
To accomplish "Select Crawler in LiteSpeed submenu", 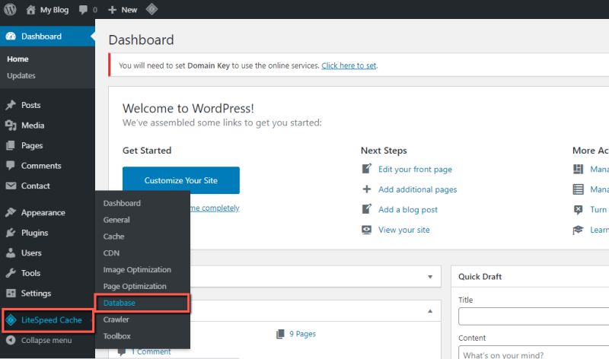I will point(116,319).
